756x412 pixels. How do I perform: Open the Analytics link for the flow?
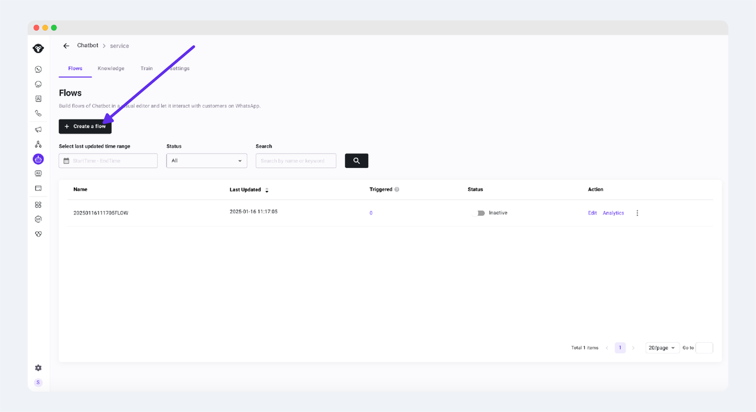(613, 213)
